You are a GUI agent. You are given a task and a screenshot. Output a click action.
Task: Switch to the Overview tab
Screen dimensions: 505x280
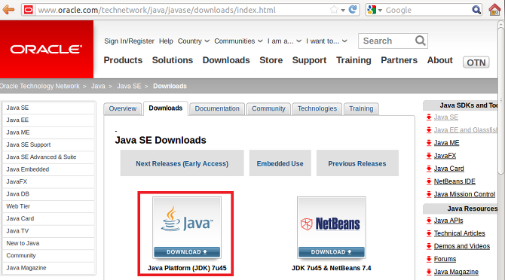pyautogui.click(x=122, y=108)
